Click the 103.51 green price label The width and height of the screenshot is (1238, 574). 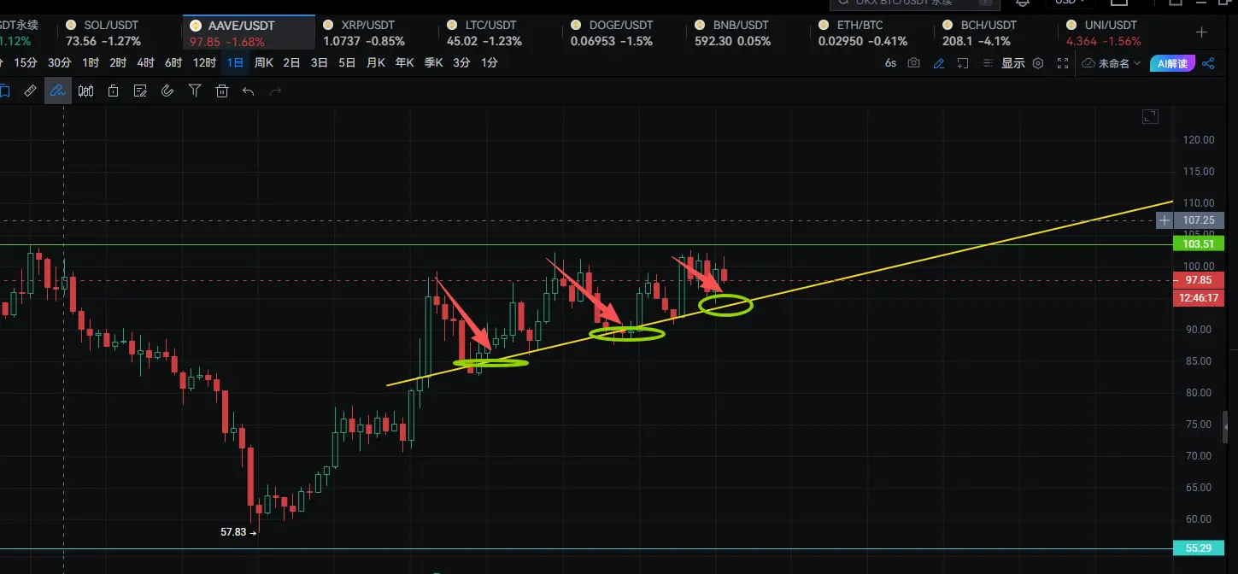point(1199,244)
